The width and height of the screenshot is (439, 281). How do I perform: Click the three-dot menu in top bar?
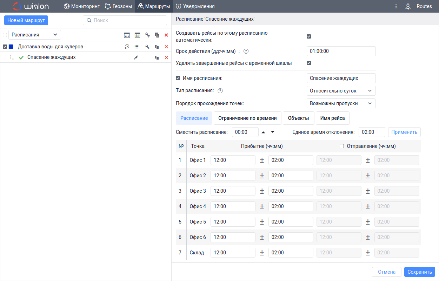pyautogui.click(x=396, y=6)
